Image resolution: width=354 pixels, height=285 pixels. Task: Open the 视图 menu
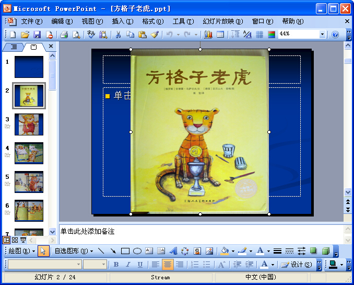point(92,21)
